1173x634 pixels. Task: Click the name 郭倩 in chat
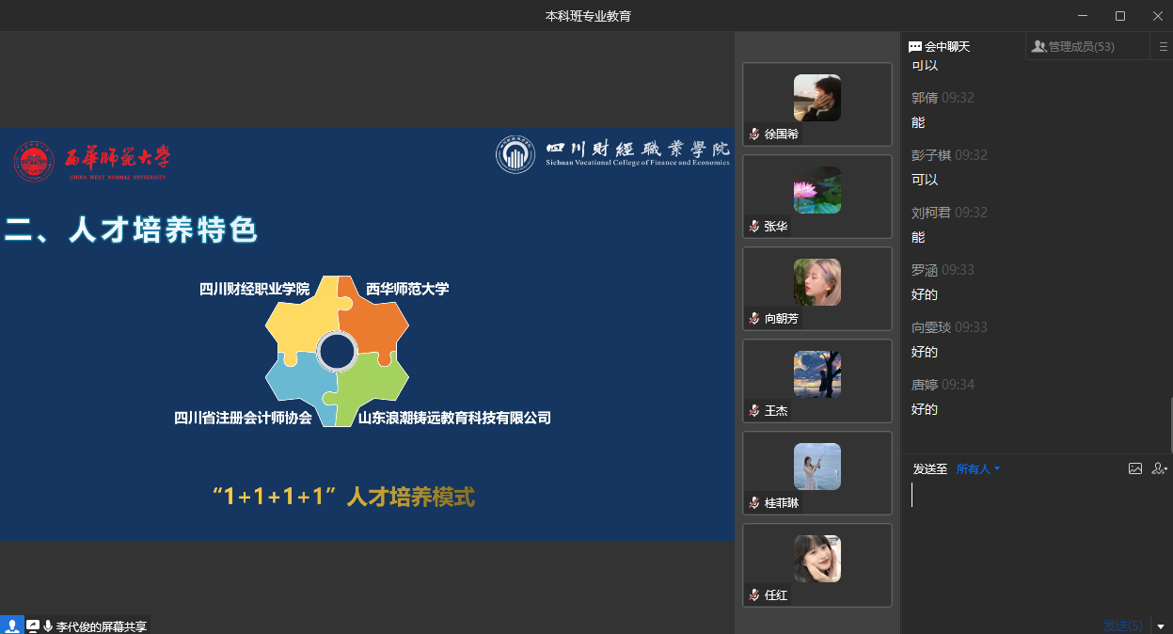click(x=925, y=98)
